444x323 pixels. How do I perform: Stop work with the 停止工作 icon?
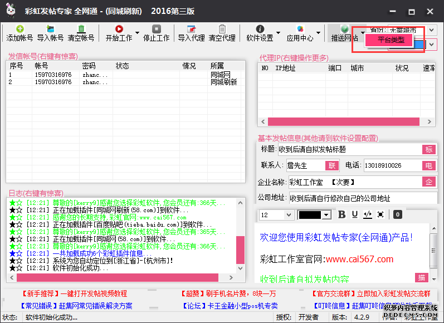(157, 29)
